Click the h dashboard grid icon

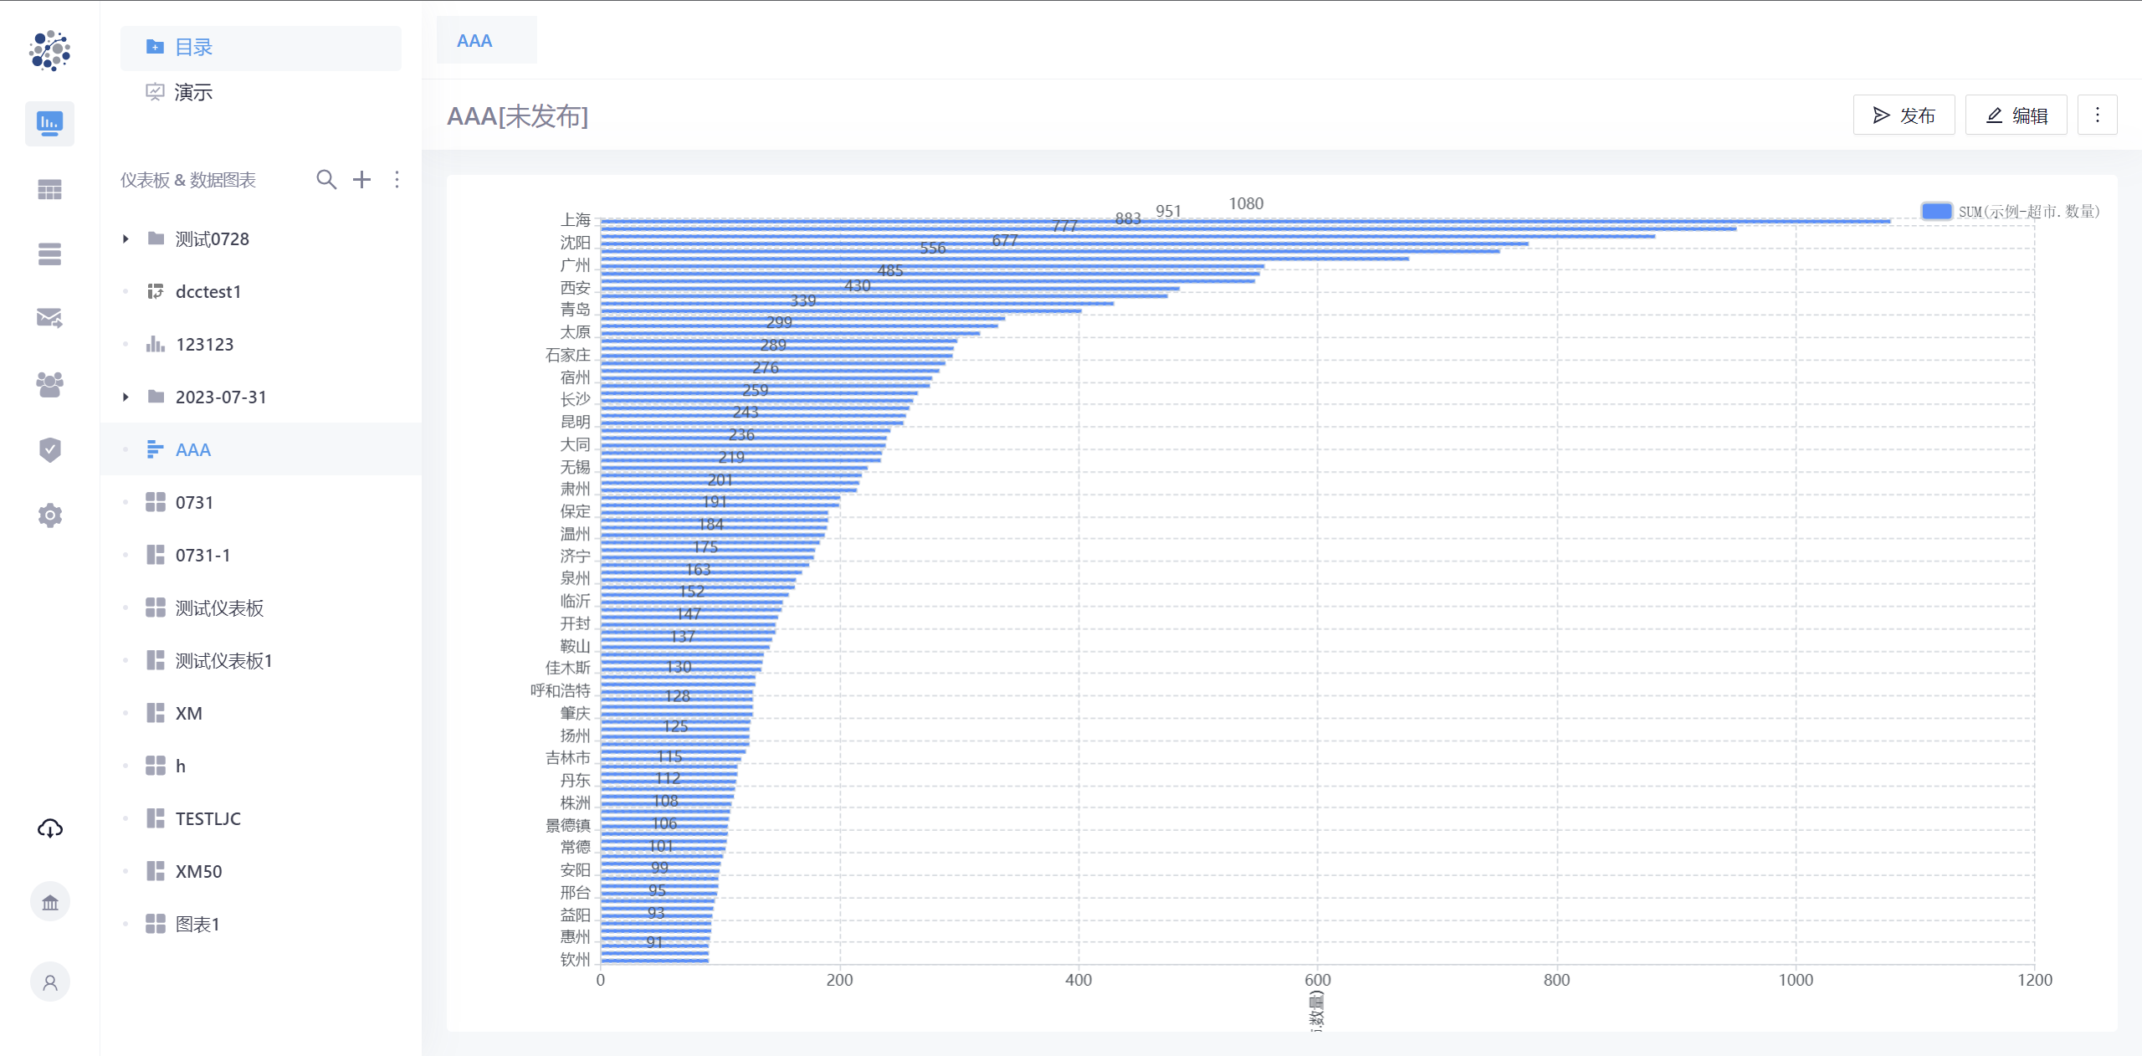[x=156, y=766]
